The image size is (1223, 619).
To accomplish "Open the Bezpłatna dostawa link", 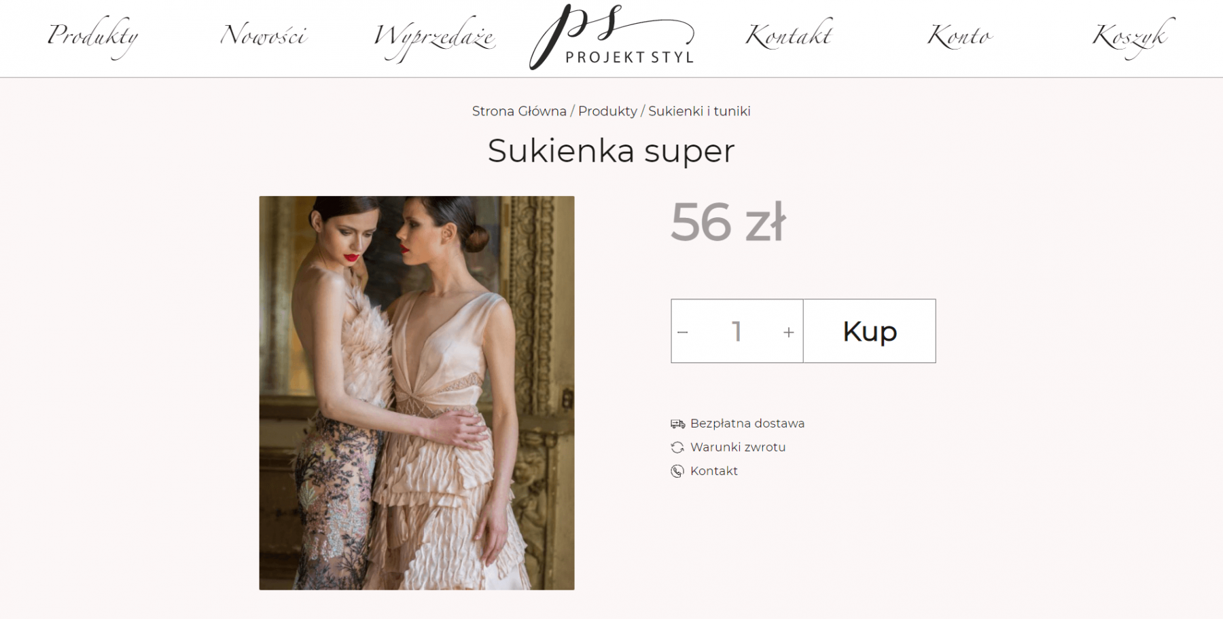I will [x=747, y=424].
